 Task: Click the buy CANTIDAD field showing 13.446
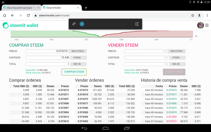48,58
